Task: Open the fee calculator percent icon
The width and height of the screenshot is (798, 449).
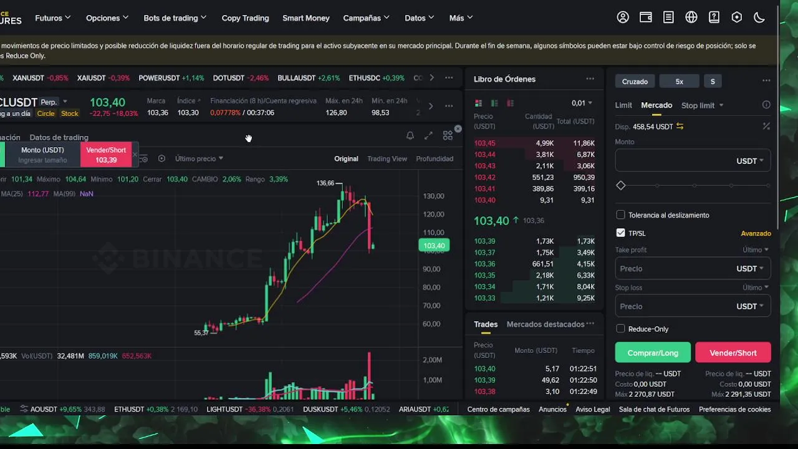Action: [766, 126]
